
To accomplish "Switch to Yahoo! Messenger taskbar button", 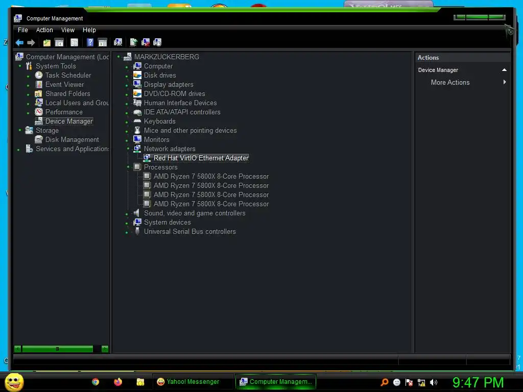I will (193, 382).
